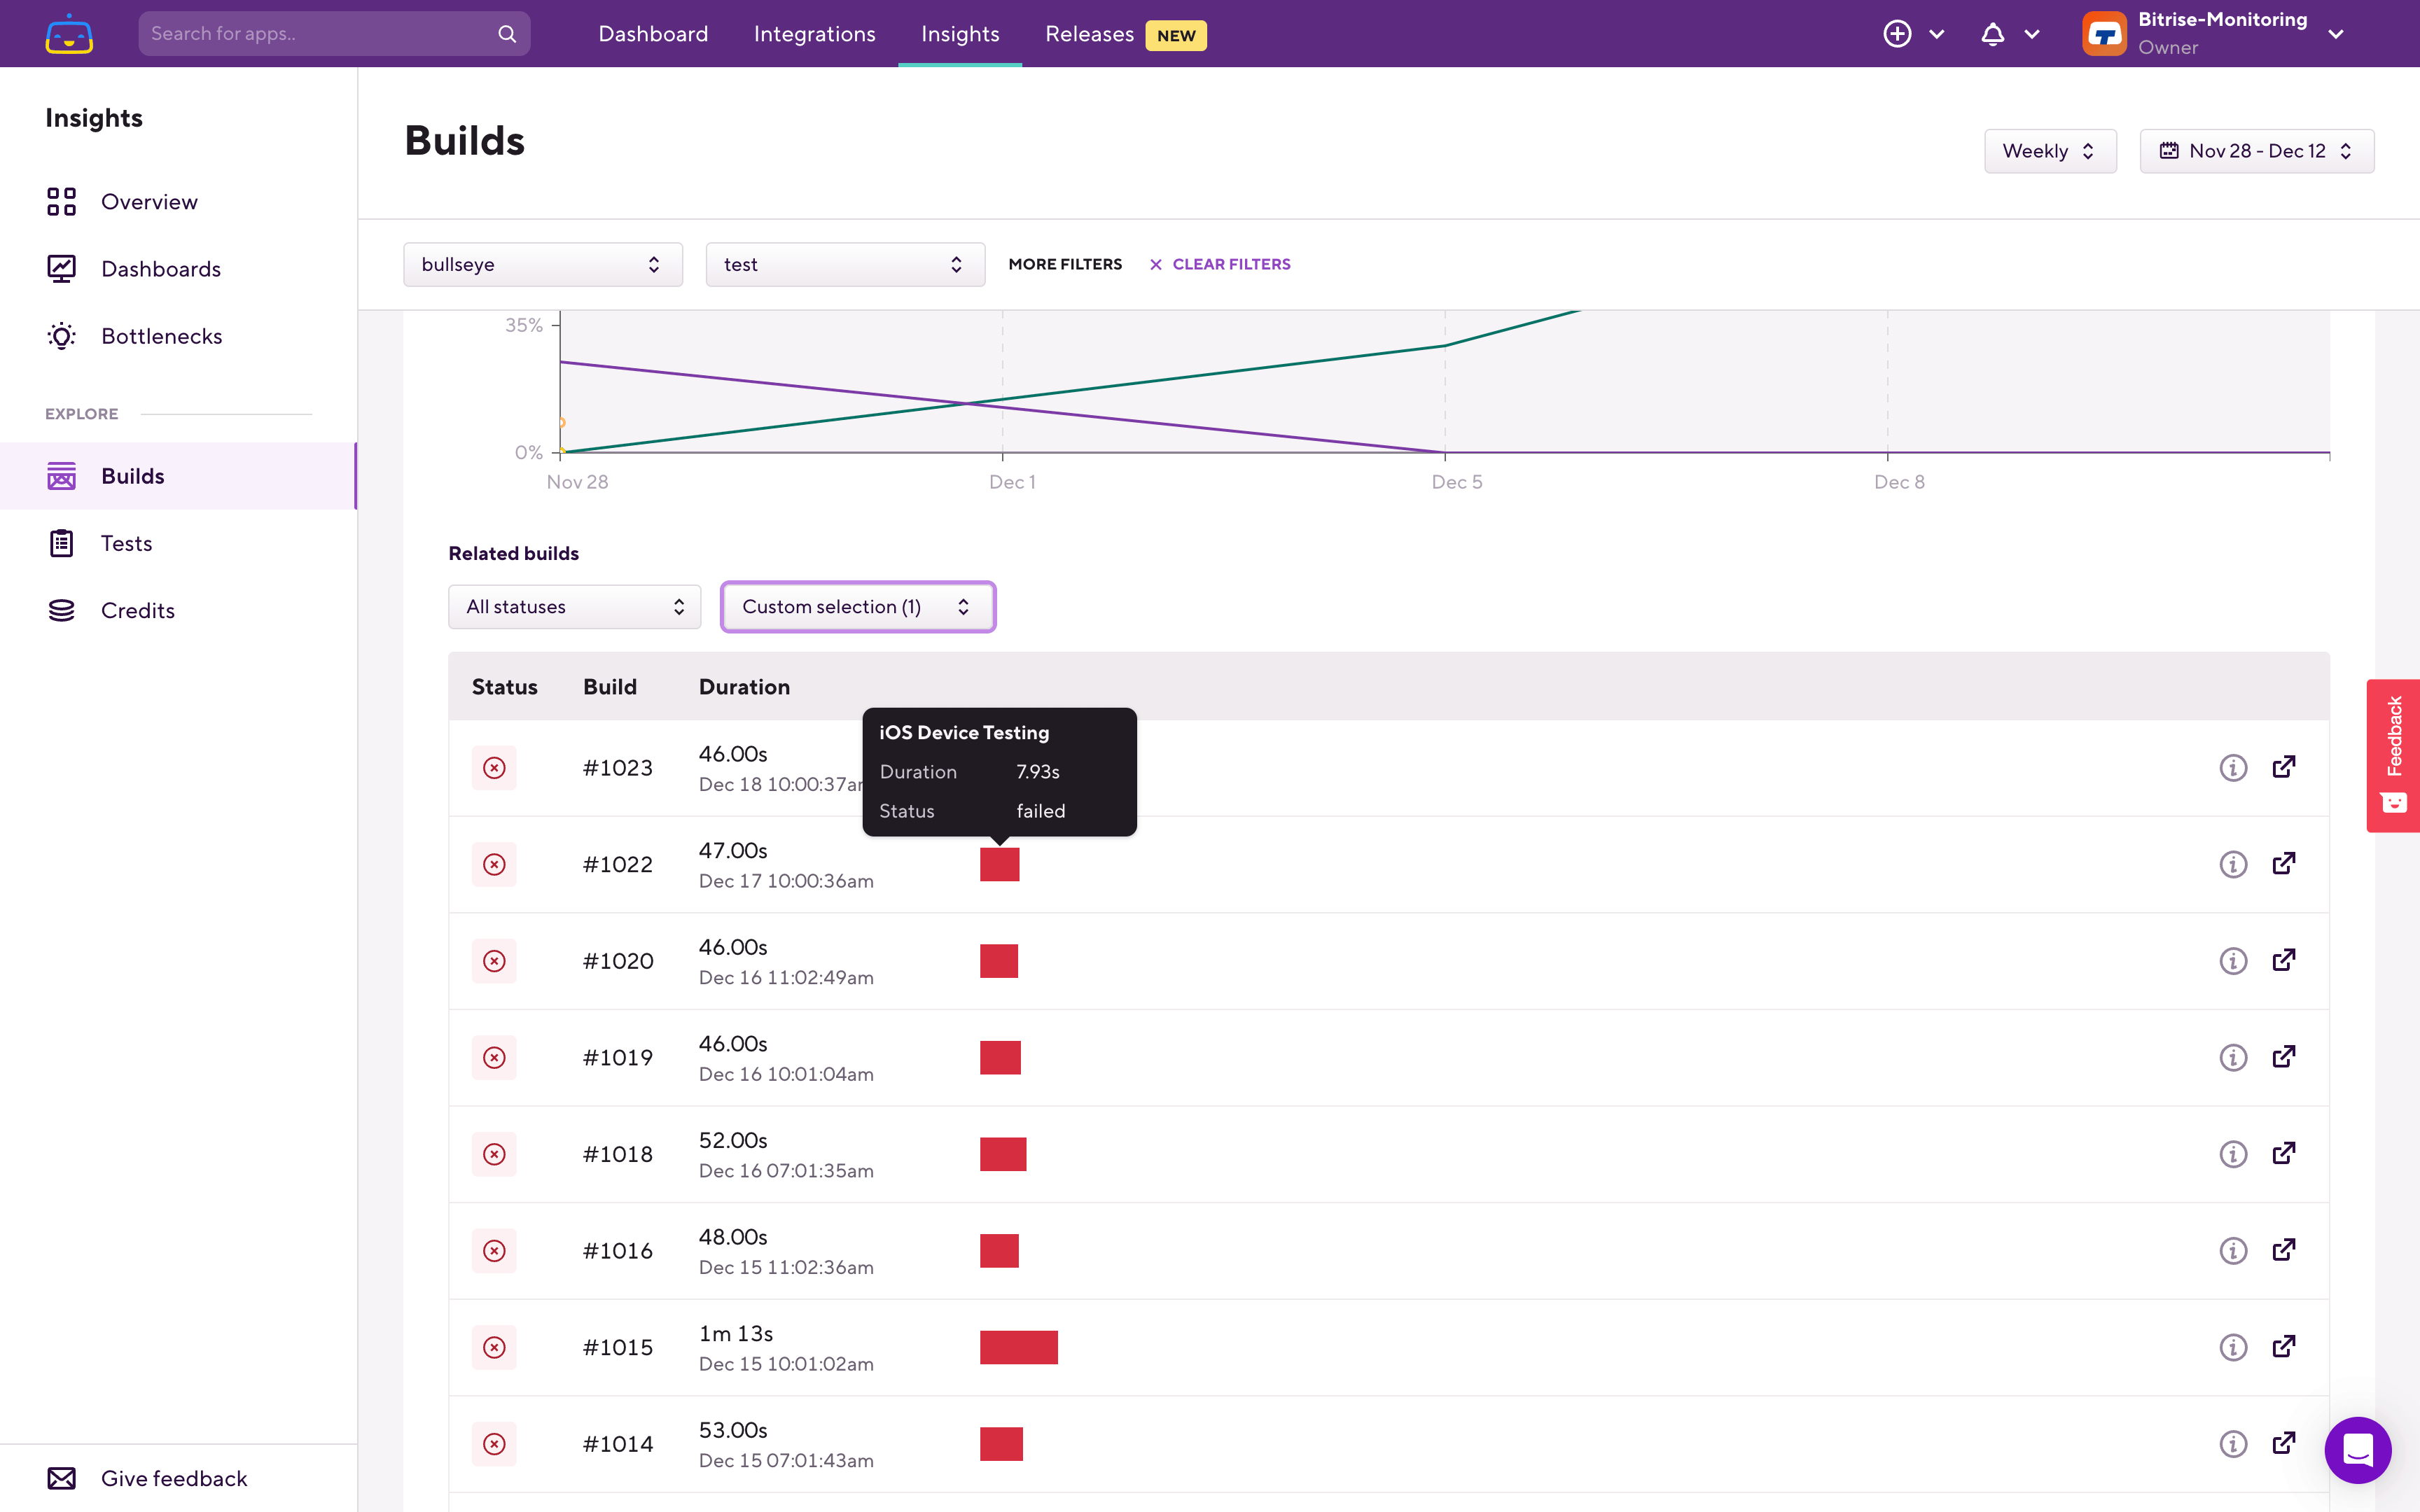Click the MORE FILTERS button
2420x1512 pixels.
pyautogui.click(x=1064, y=264)
